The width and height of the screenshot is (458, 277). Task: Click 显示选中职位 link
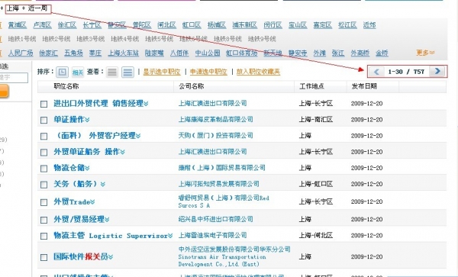click(162, 72)
